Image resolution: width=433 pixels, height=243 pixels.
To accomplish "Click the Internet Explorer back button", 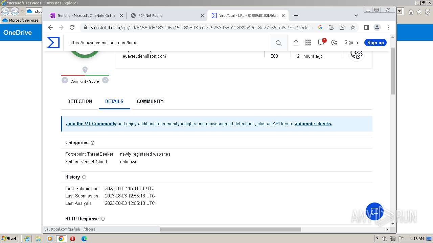I will tap(5, 11).
